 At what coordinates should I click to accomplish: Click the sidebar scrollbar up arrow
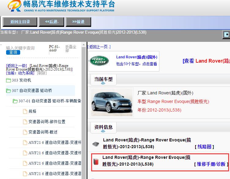coord(83,45)
